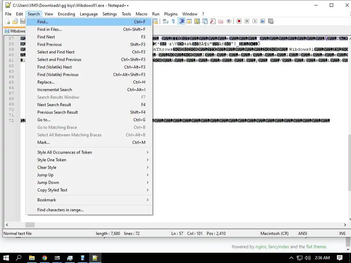Open the Settings menu
351x263 pixels.
tap(110, 14)
